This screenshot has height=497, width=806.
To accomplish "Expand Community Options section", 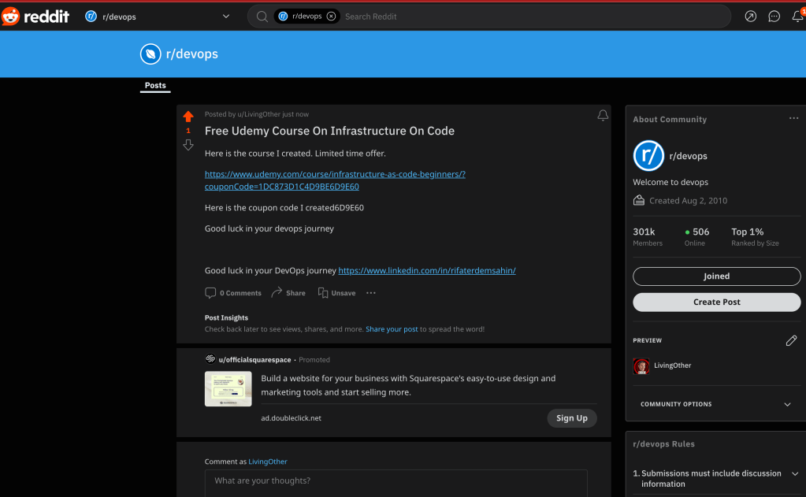I will tap(715, 404).
